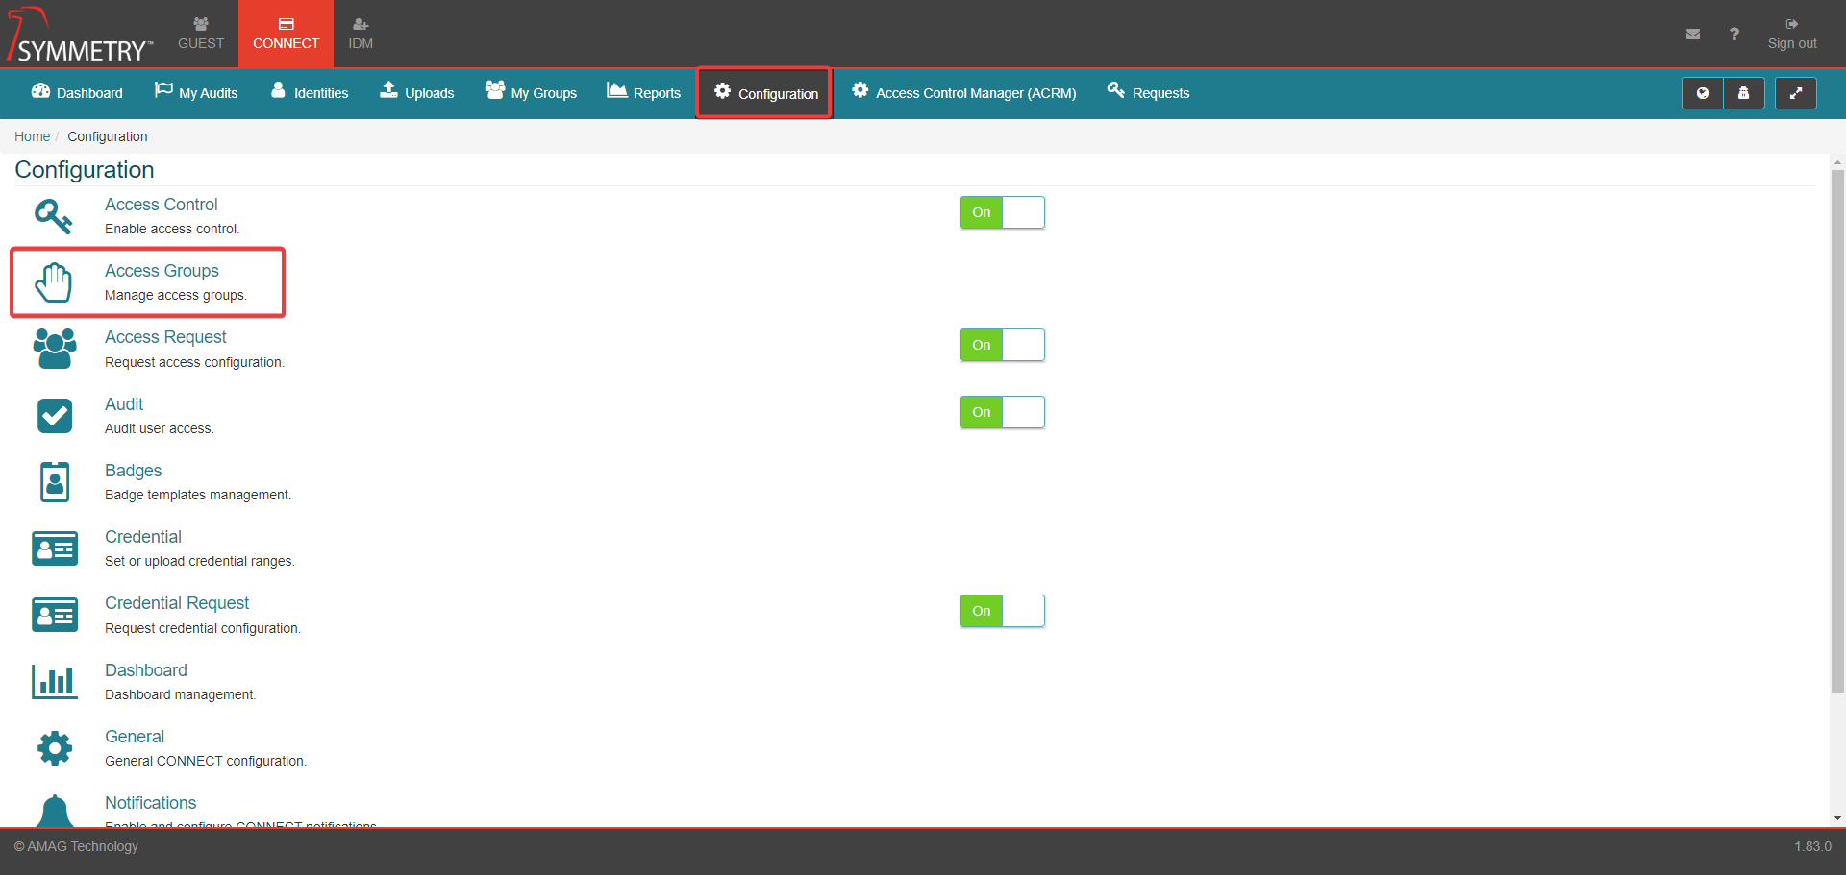Open My Audits in navigation bar
This screenshot has height=875, width=1846.
click(196, 93)
